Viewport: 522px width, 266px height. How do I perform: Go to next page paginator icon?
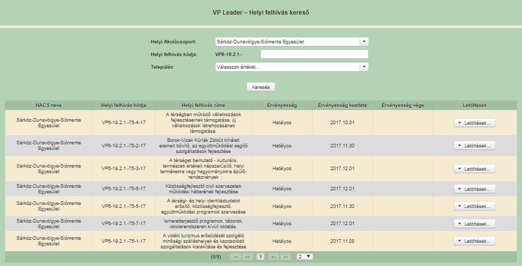pos(273,257)
